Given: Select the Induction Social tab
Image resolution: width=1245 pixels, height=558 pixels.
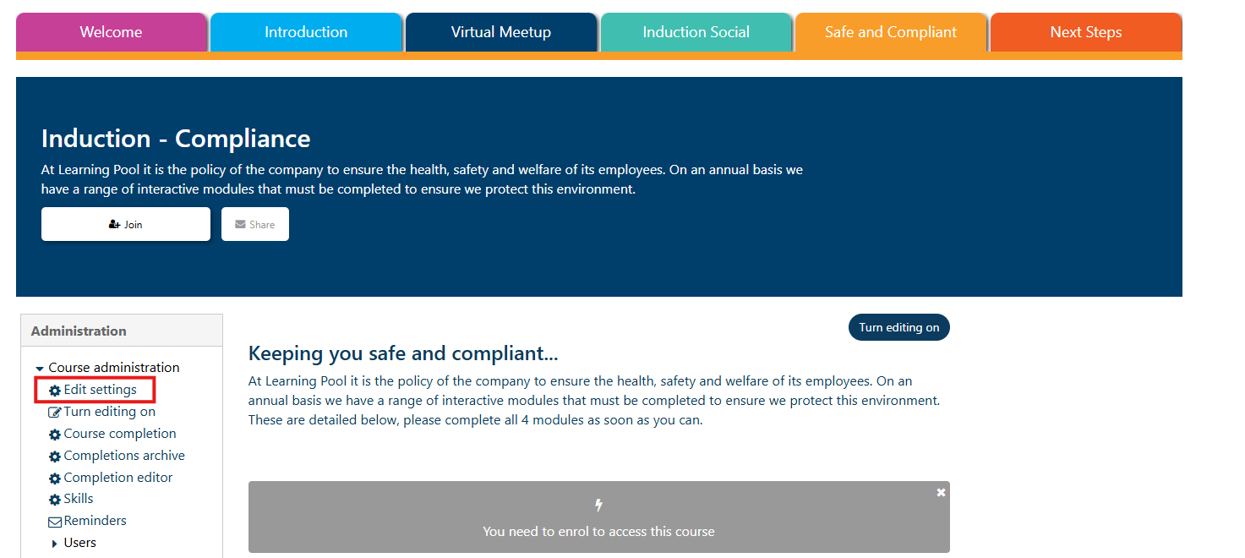Looking at the screenshot, I should [696, 32].
